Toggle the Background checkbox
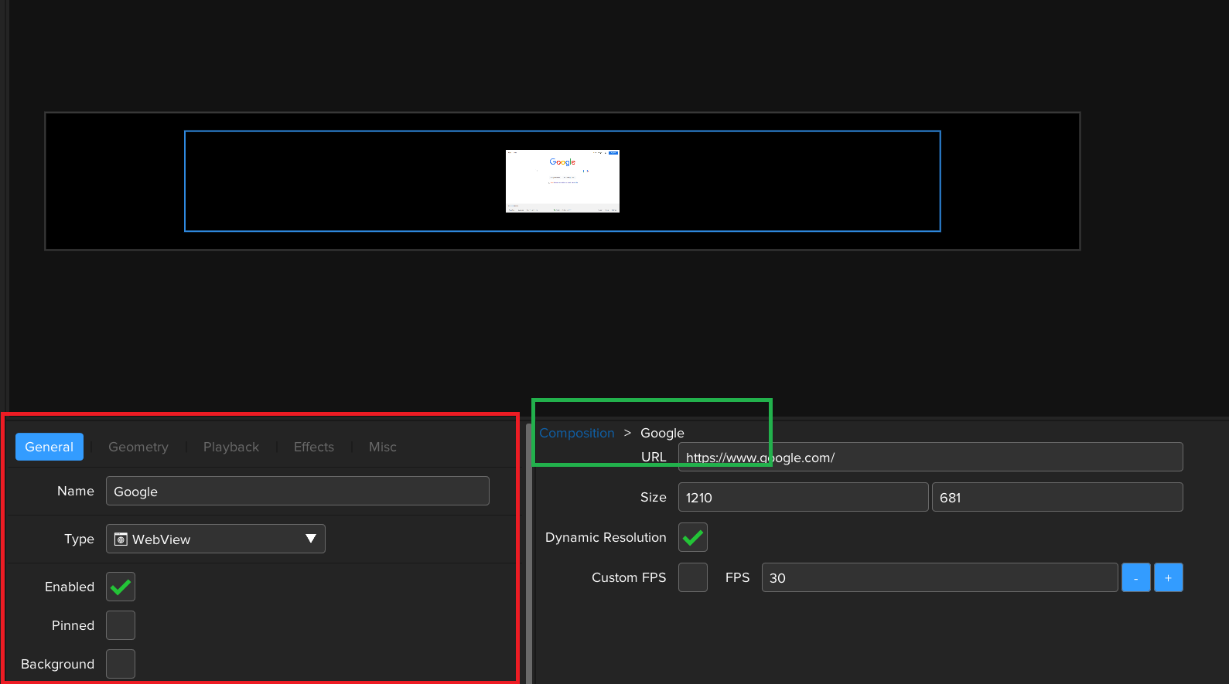 (x=121, y=664)
